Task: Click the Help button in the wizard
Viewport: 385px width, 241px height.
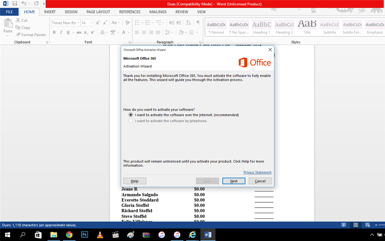Action: 135,181
